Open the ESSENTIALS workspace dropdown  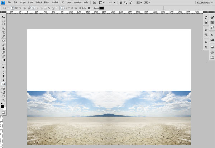[x=203, y=3]
